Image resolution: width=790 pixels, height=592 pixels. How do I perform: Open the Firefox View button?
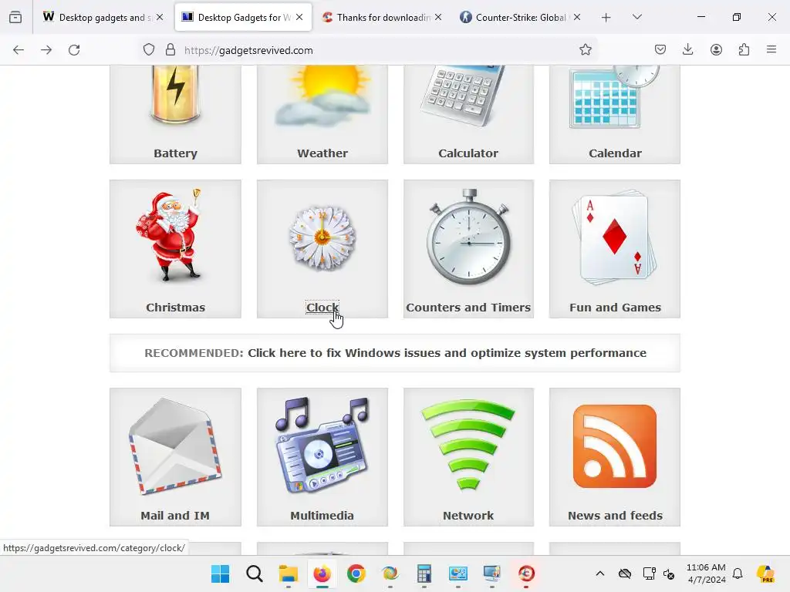coord(15,18)
